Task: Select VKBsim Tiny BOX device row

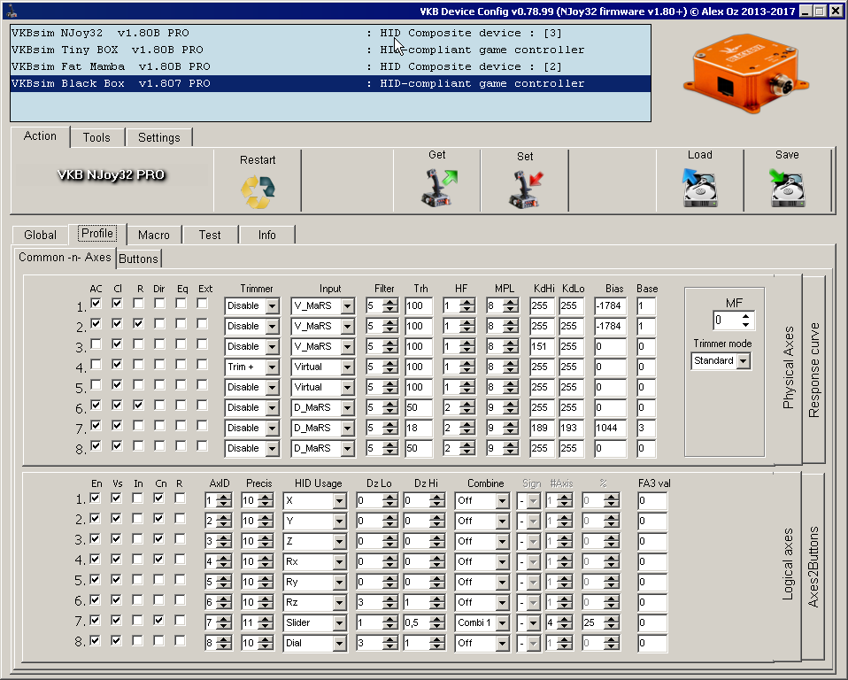Action: point(330,50)
